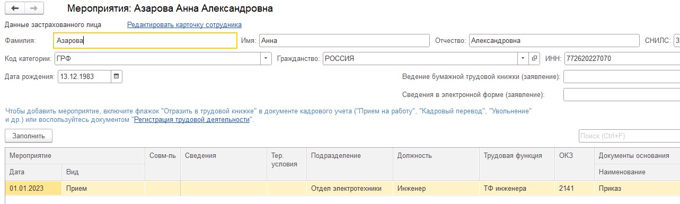Click the Заполнить button
The height and width of the screenshot is (204, 680).
tap(29, 136)
